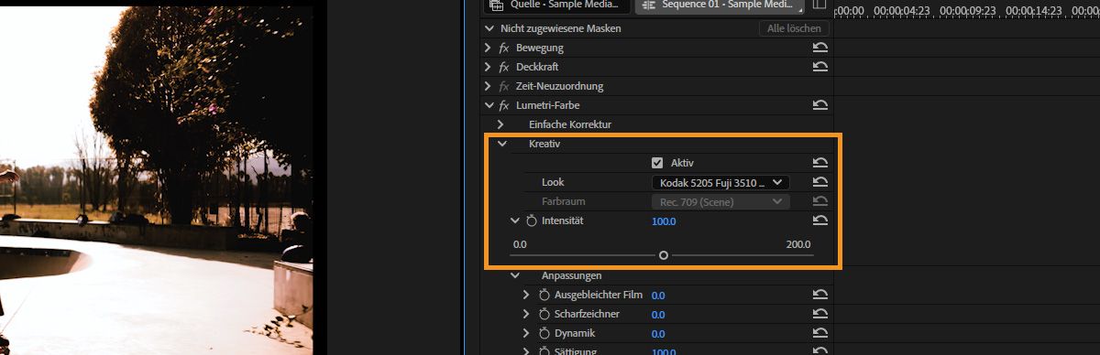Toggle Intensität stopwatch animation
Viewport: 1100px width, 355px height.
[x=531, y=221]
